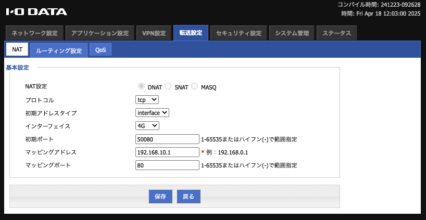Click the マッピングアドレス field

[x=167, y=152]
